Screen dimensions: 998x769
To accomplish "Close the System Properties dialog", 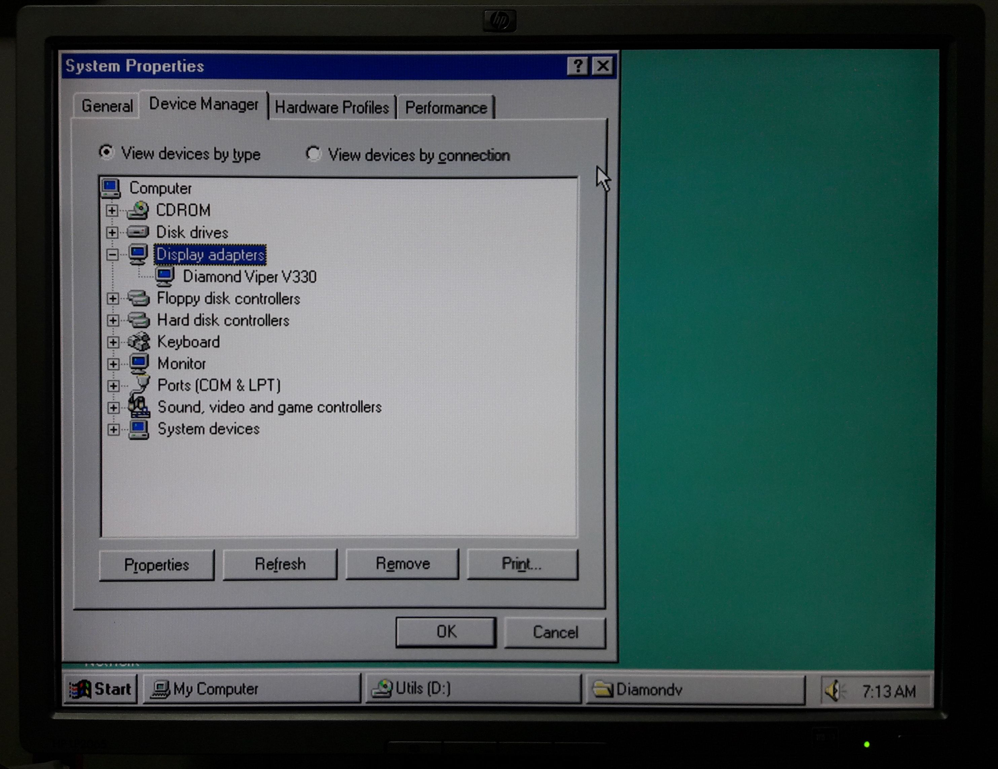I will coord(603,66).
